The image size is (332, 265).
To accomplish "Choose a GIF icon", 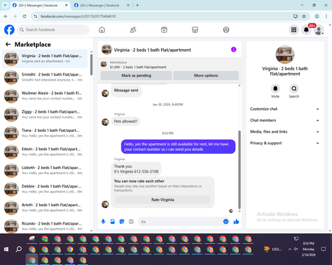I will 131,221.
